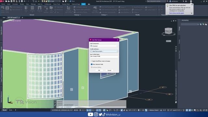Expand the sub-selection tip with down arrow

pyautogui.click(x=191, y=13)
